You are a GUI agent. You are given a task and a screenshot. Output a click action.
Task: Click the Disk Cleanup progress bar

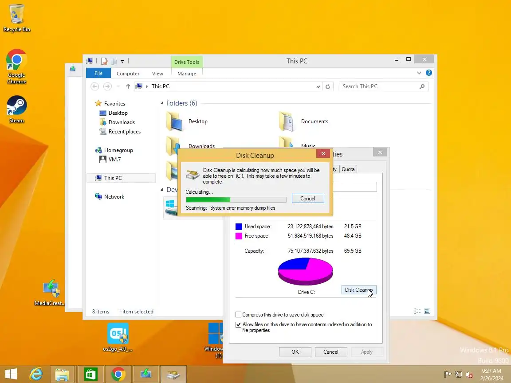[236, 199]
